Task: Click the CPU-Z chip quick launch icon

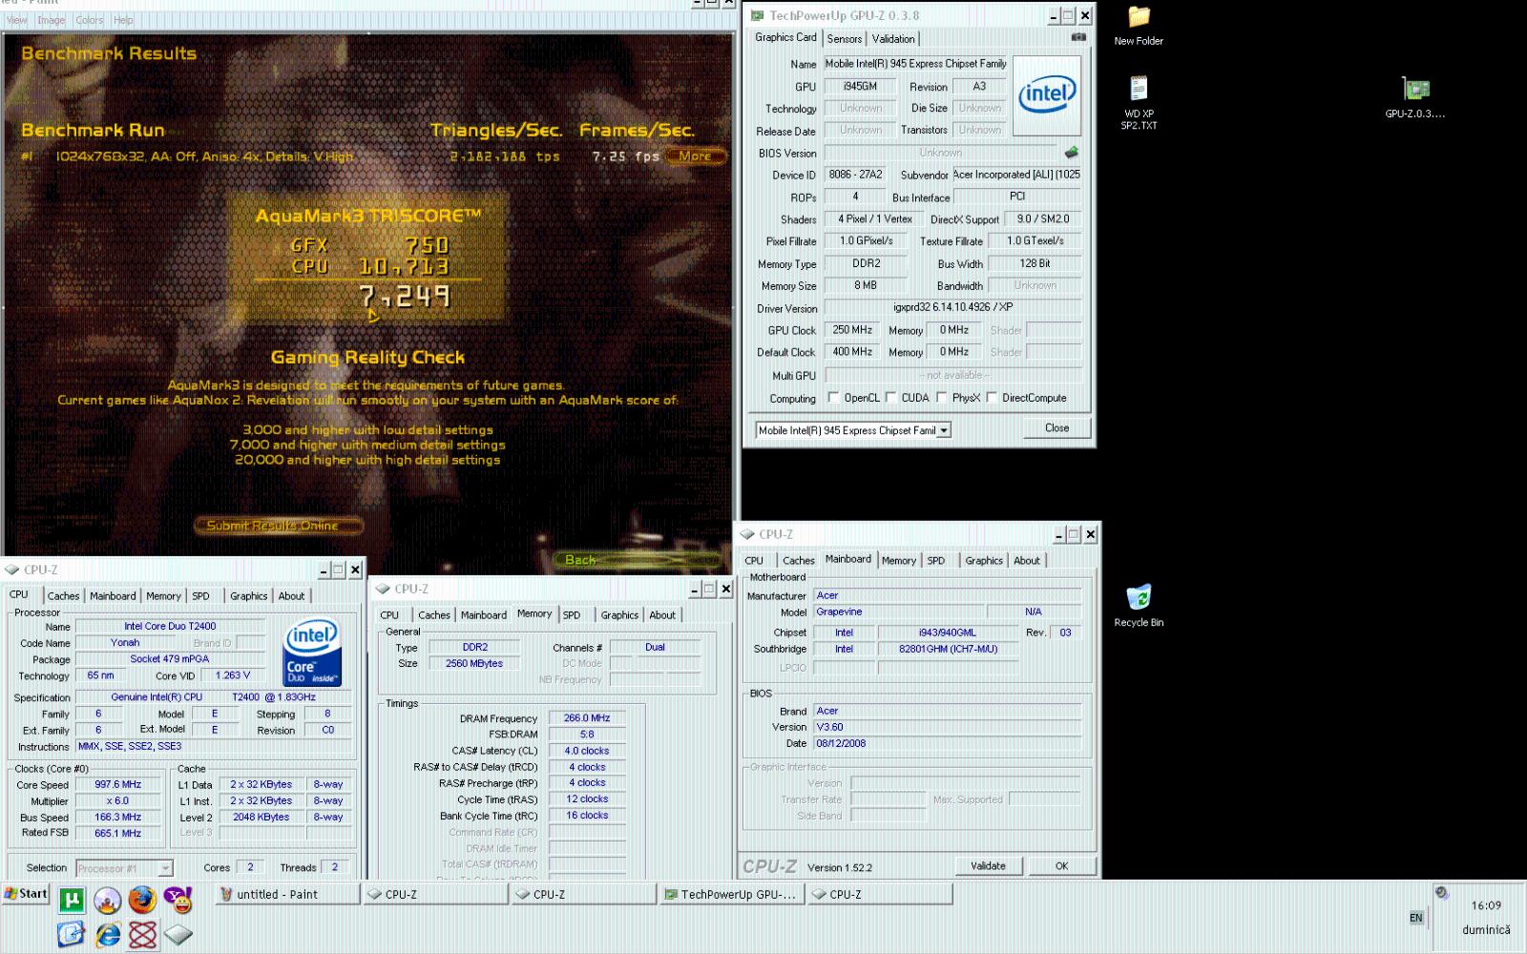Action: (178, 934)
